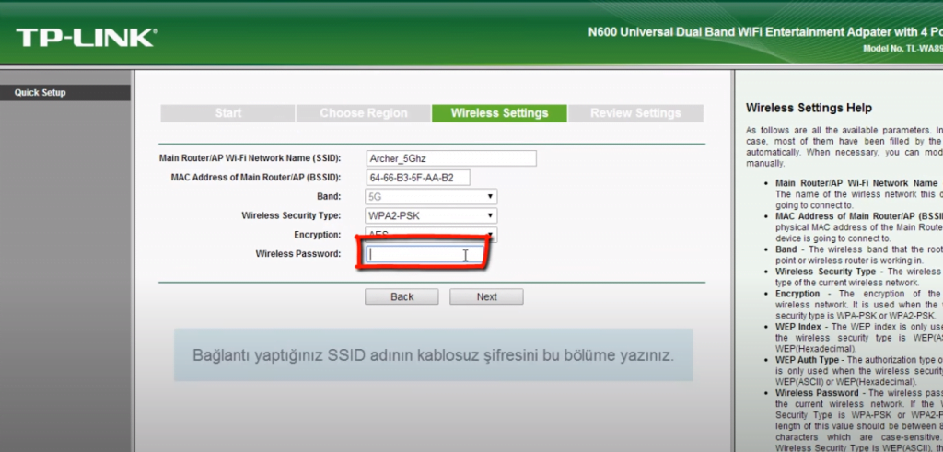The width and height of the screenshot is (943, 452).
Task: Click the Encryption field label
Action: pyautogui.click(x=318, y=235)
